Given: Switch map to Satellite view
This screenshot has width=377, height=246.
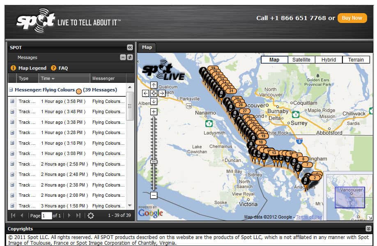Looking at the screenshot, I should coord(301,60).
